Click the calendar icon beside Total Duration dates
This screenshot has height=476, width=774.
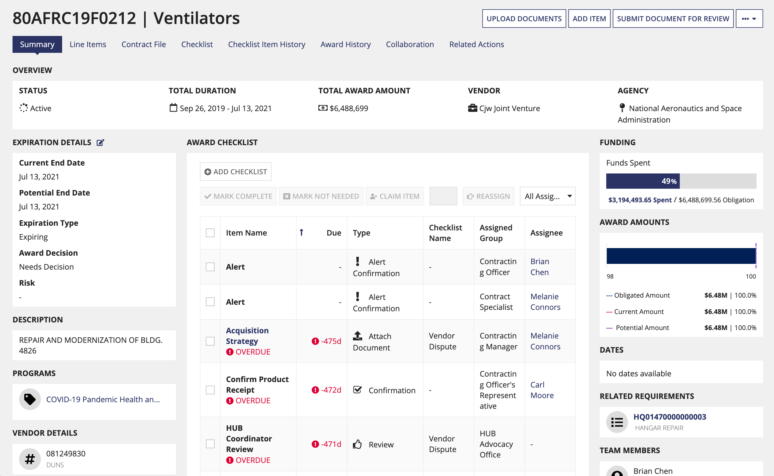point(173,108)
